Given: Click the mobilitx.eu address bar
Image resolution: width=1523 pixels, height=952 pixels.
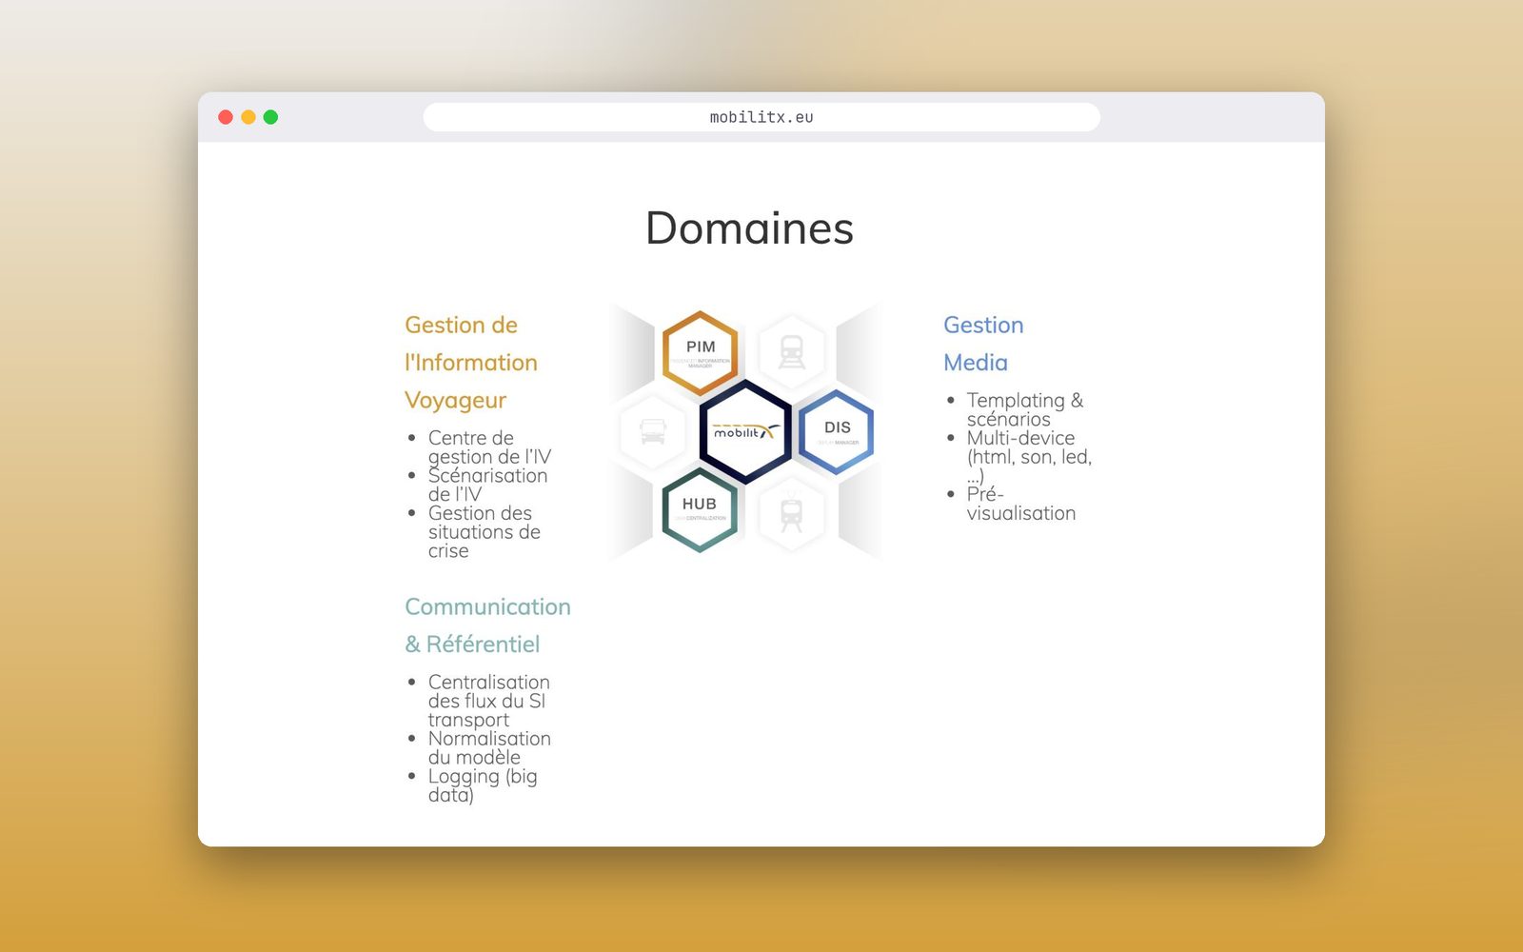Looking at the screenshot, I should (761, 117).
